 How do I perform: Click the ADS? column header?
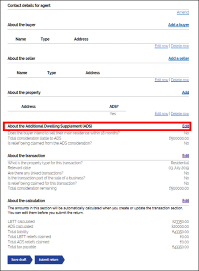pyautogui.click(x=114, y=107)
